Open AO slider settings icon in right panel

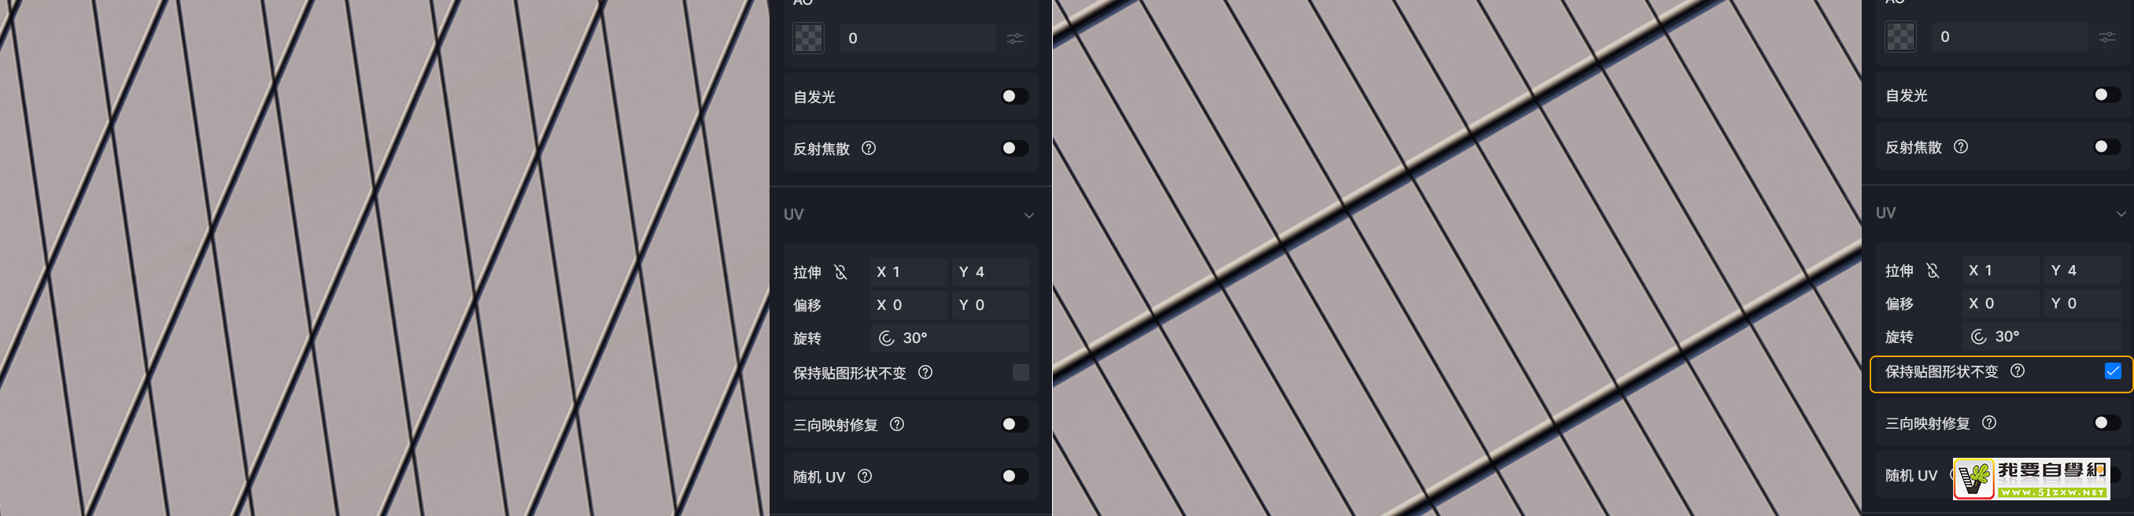tap(2107, 37)
